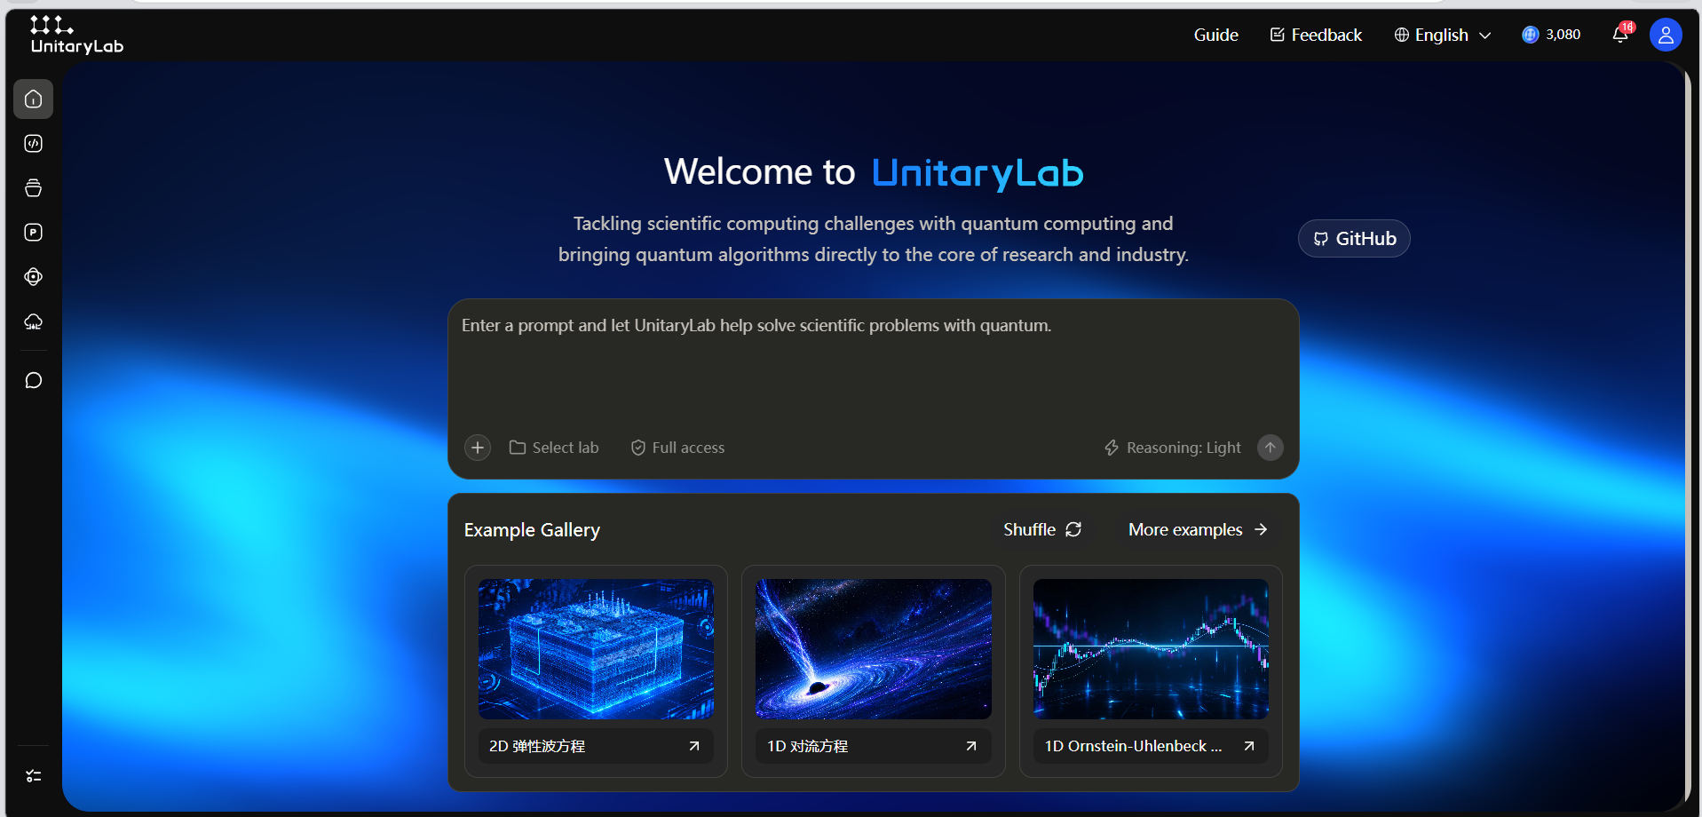This screenshot has height=817, width=1702.
Task: Open the cloud compute sidebar icon
Action: click(33, 321)
